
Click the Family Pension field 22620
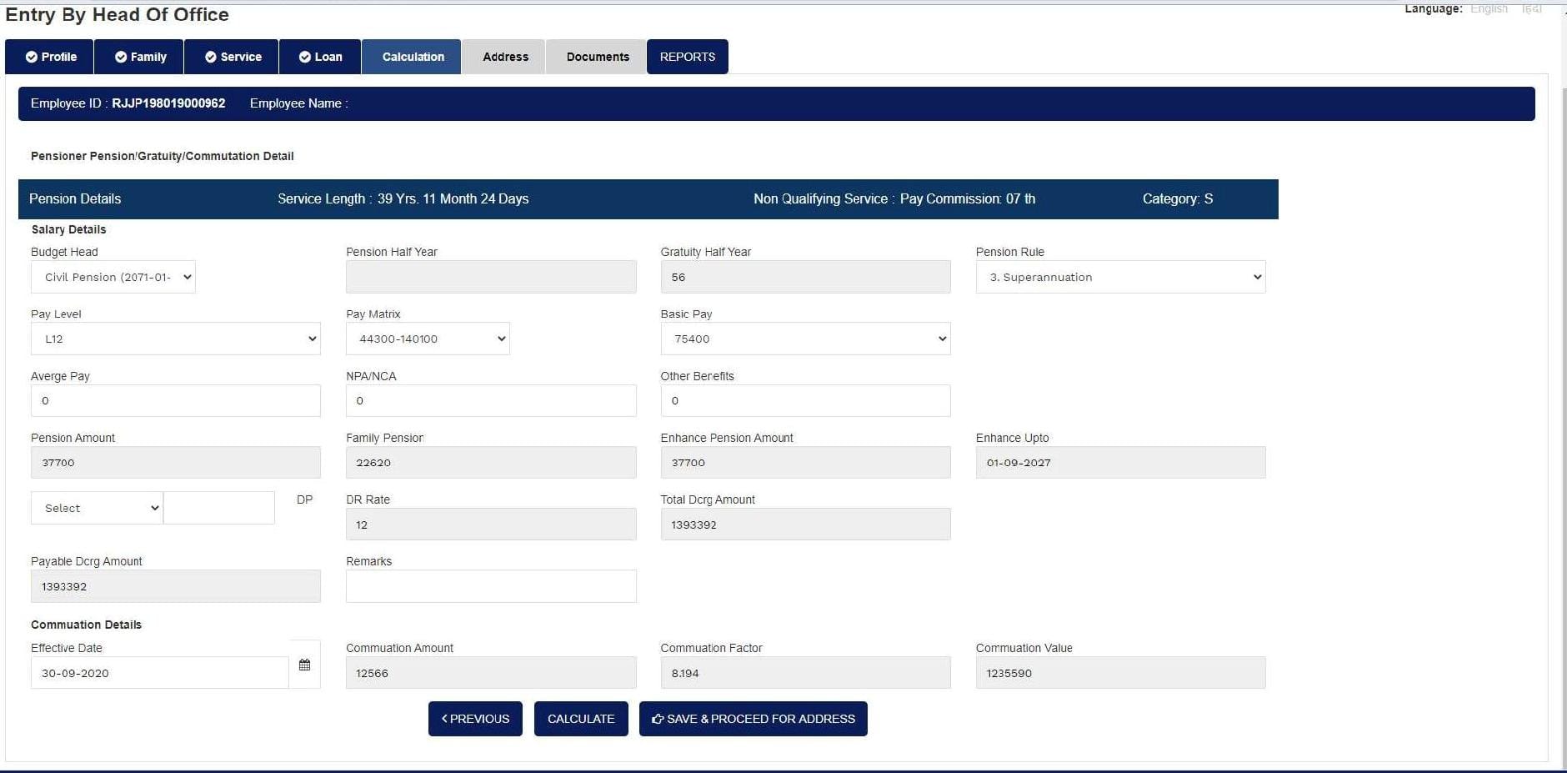pos(491,462)
